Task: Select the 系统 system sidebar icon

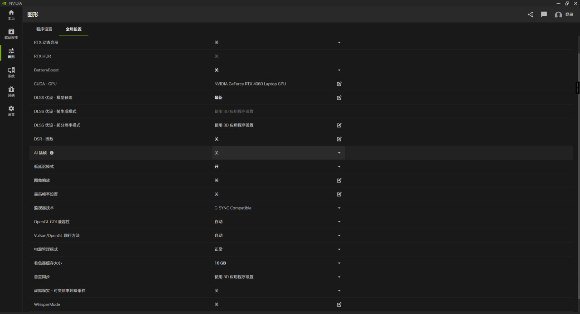Action: 11,72
